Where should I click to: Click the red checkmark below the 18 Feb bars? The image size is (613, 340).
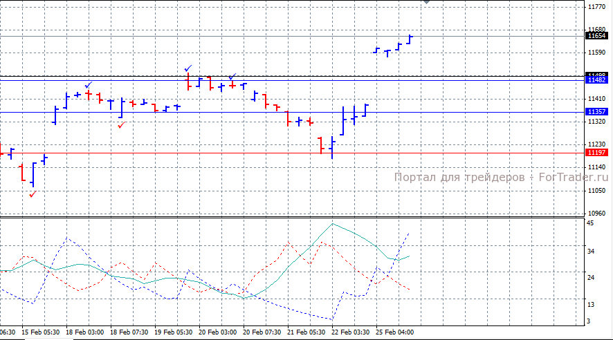122,125
